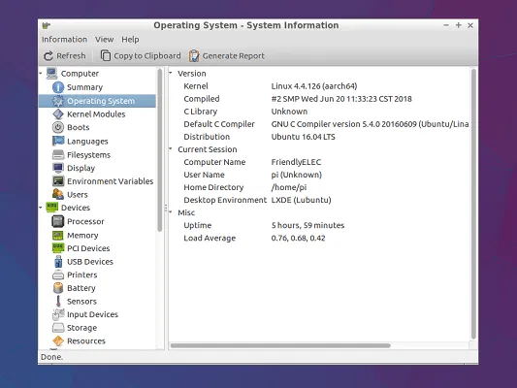517x388 pixels.
Task: Open the Information menu
Action: pos(64,39)
